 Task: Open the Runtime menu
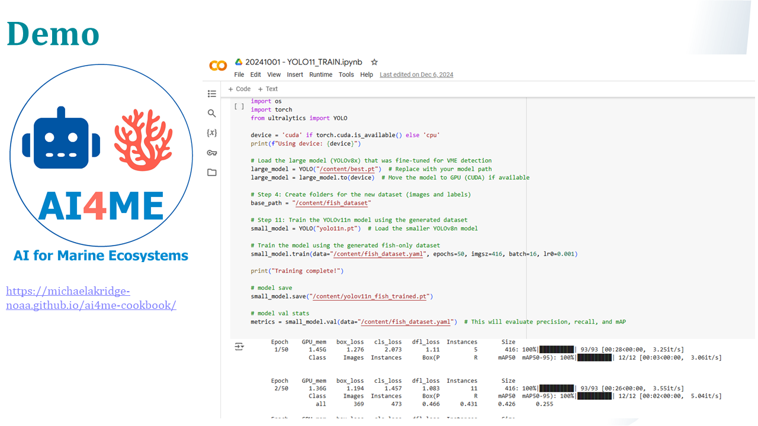[x=320, y=75]
